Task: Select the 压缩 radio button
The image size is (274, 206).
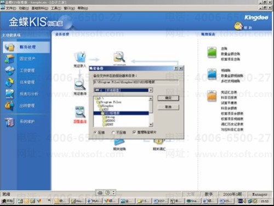Action: coord(95,133)
